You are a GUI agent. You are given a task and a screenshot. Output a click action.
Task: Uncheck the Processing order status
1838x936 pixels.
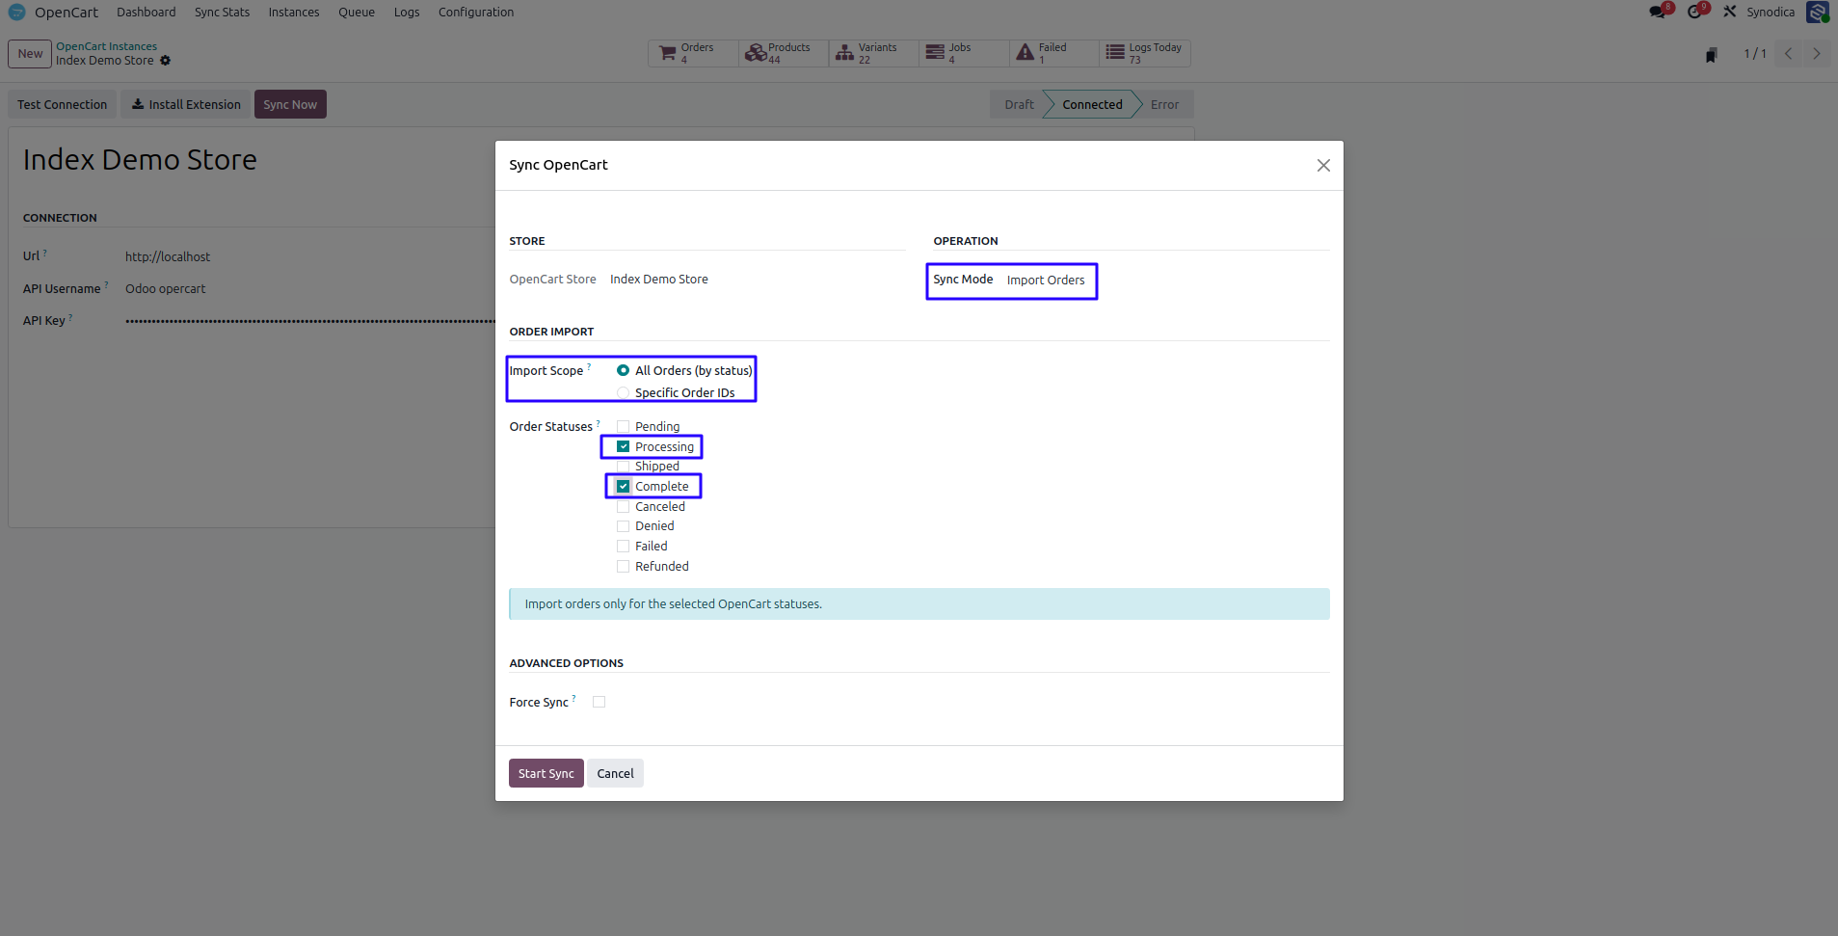click(623, 446)
